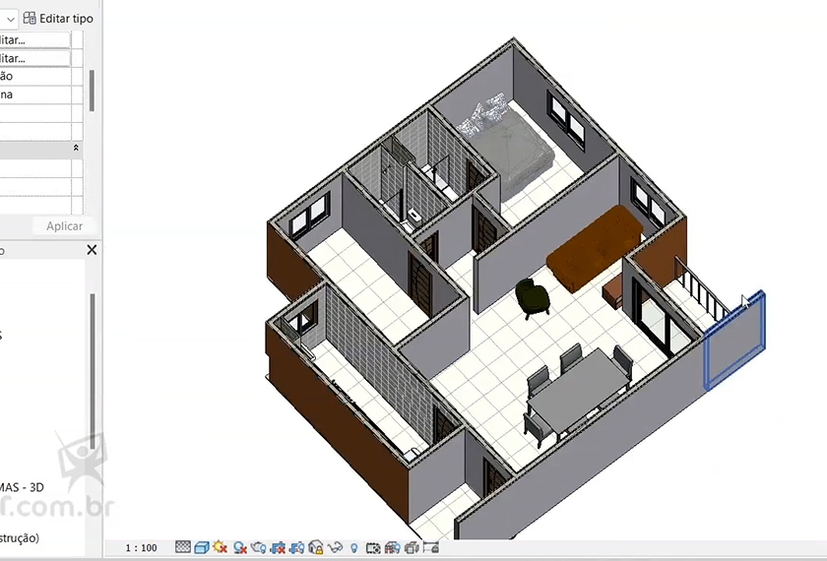The image size is (827, 561).
Task: Open the type selector dropdown arrow
Action: click(x=10, y=18)
